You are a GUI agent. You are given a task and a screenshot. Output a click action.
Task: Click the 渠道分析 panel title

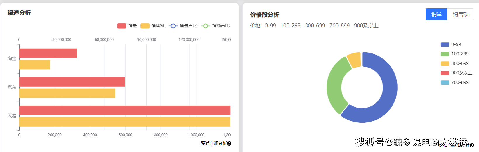pyautogui.click(x=19, y=13)
